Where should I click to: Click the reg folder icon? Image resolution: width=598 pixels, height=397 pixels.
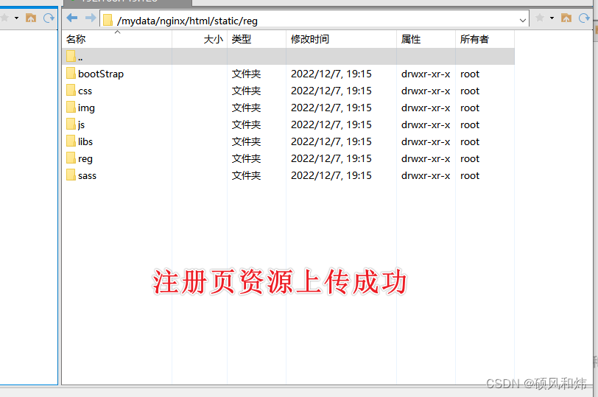(x=71, y=158)
